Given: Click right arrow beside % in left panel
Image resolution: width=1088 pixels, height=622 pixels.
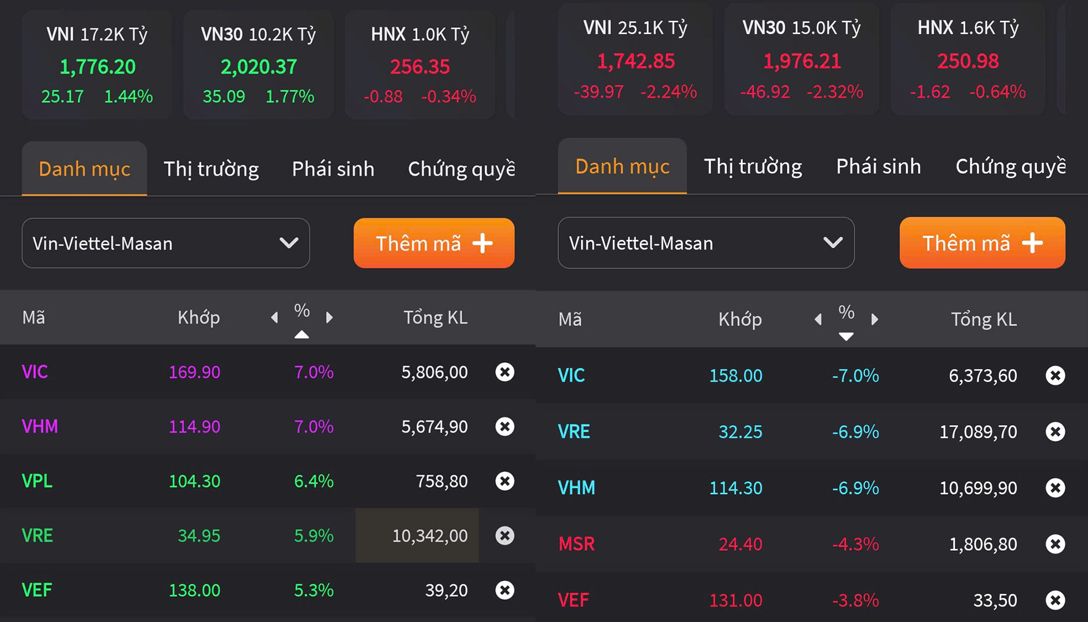Looking at the screenshot, I should 329,318.
